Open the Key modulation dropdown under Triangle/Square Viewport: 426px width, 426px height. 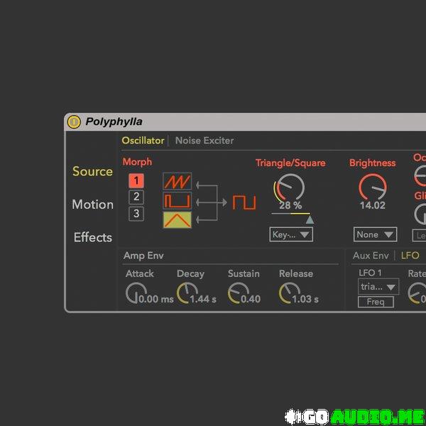pos(291,234)
